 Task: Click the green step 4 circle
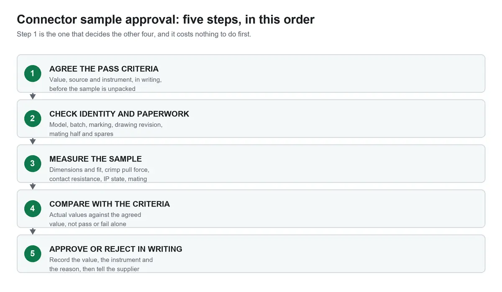33,209
